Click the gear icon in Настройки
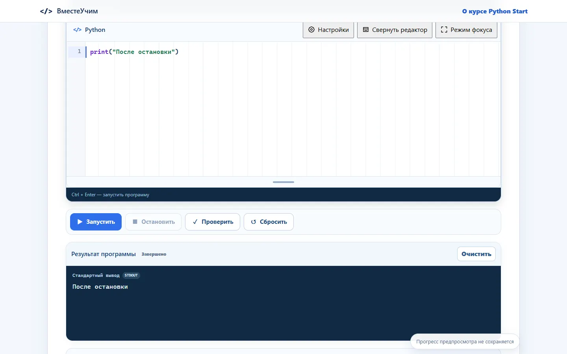This screenshot has width=567, height=354. coord(311,29)
